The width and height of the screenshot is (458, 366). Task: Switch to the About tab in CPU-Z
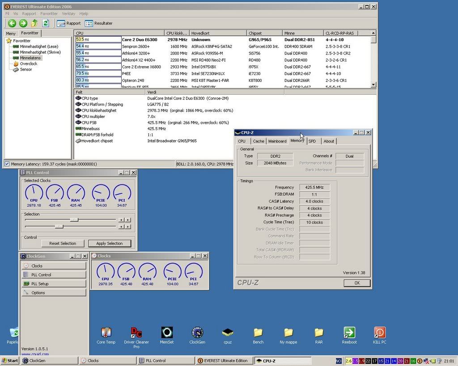coord(329,141)
